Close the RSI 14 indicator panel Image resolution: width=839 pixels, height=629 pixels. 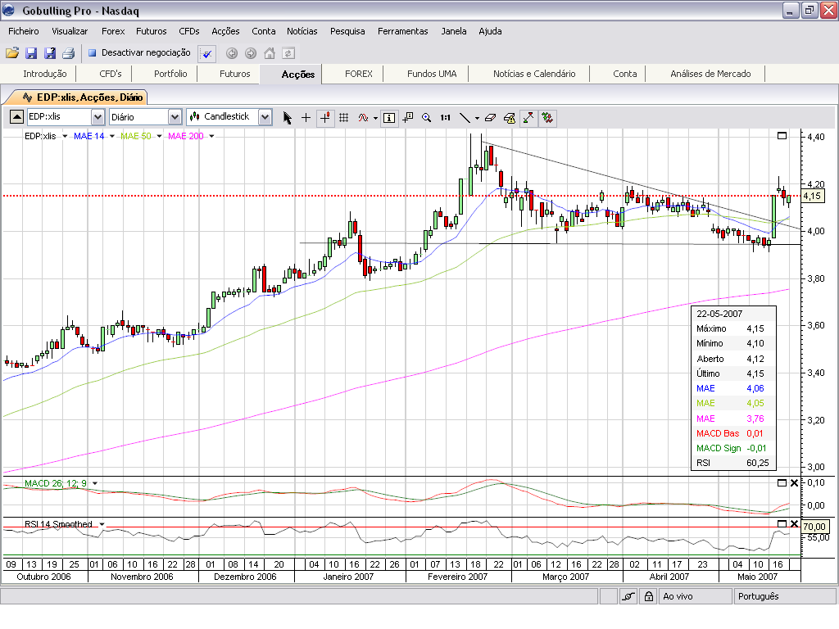pos(794,523)
